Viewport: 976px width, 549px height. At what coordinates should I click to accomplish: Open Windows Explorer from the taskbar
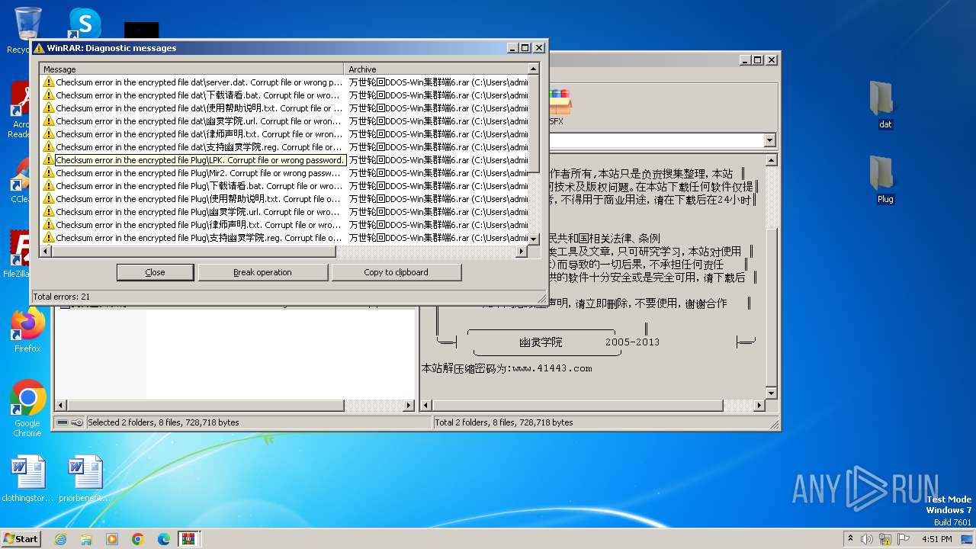coord(86,539)
